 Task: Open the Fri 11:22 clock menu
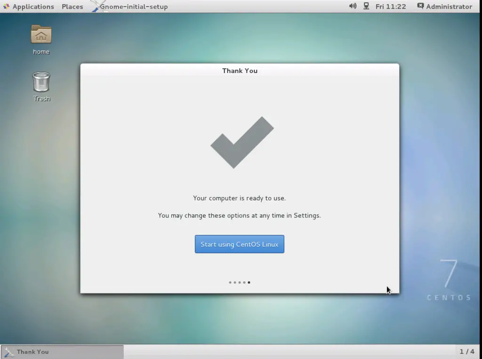[x=390, y=7]
